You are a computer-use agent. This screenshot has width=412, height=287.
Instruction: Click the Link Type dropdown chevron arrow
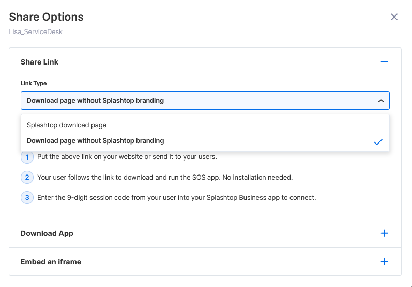pos(381,101)
